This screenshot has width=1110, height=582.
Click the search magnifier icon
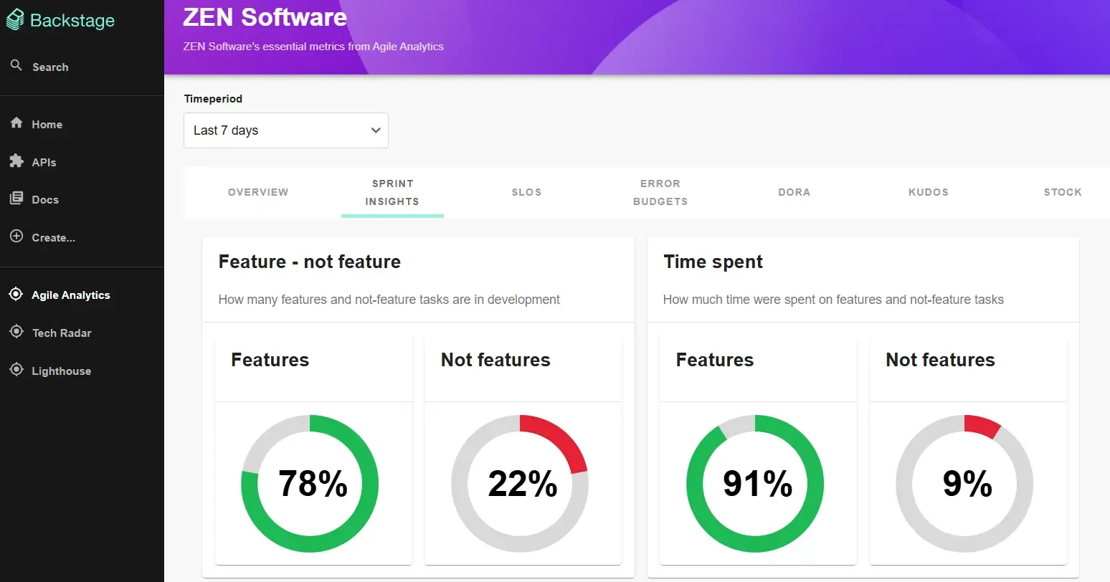coord(16,65)
